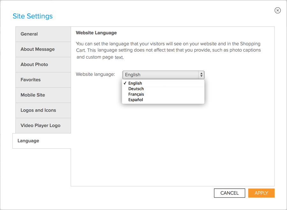Close the Site Settings dialog
This screenshot has width=287, height=210.
pos(277,11)
